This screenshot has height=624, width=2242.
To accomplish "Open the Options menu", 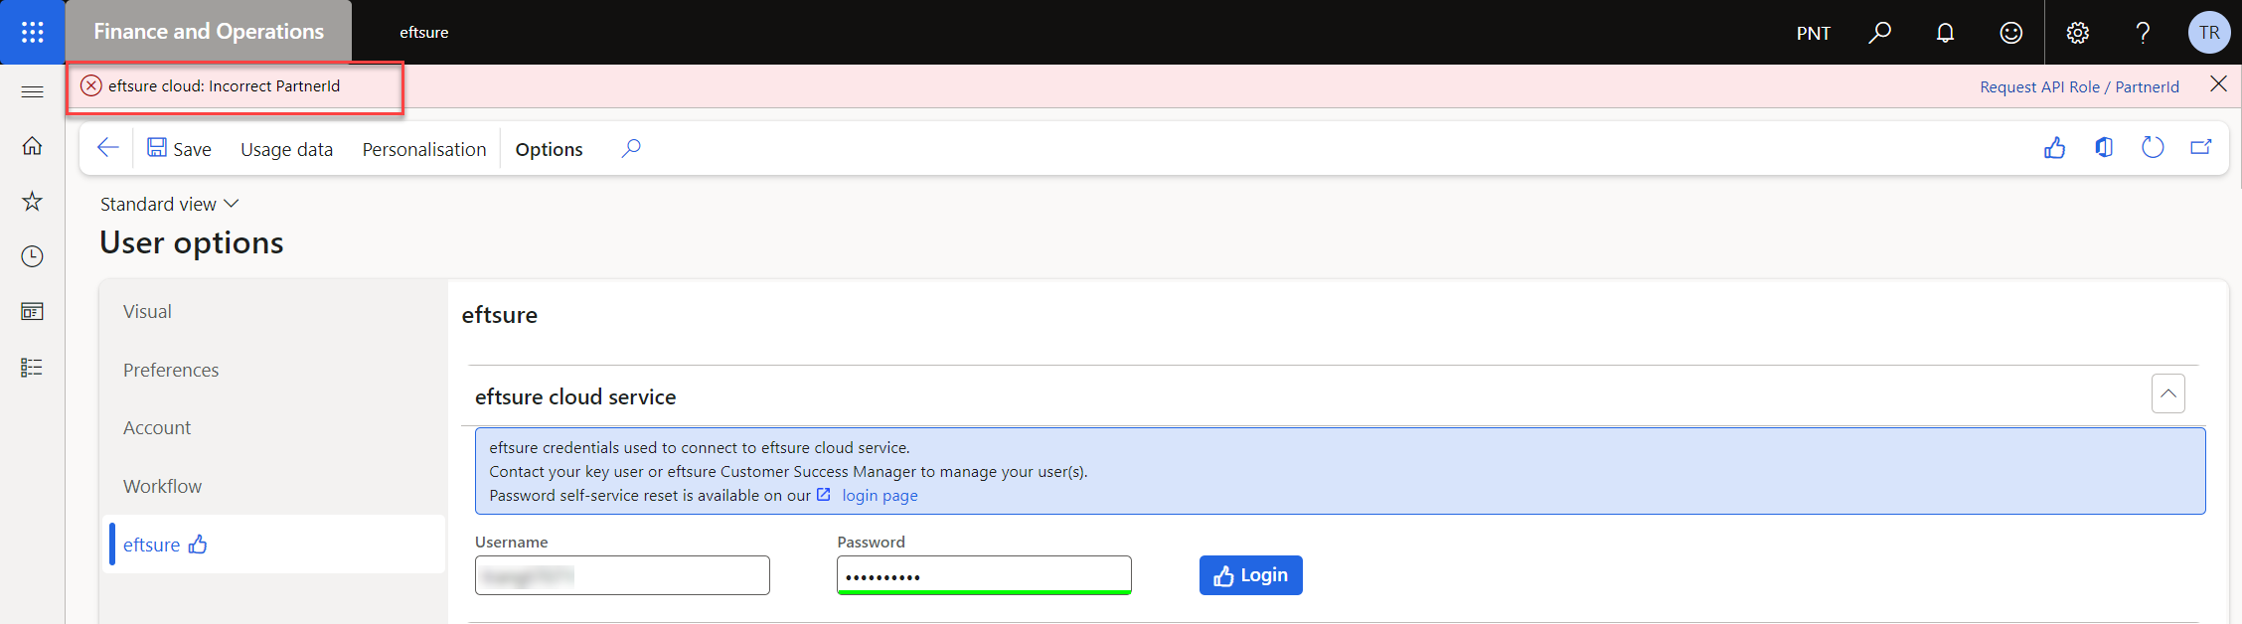I will tap(549, 149).
